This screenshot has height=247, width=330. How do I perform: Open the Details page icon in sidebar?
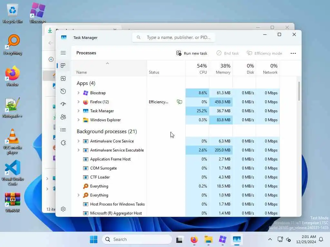point(63,130)
